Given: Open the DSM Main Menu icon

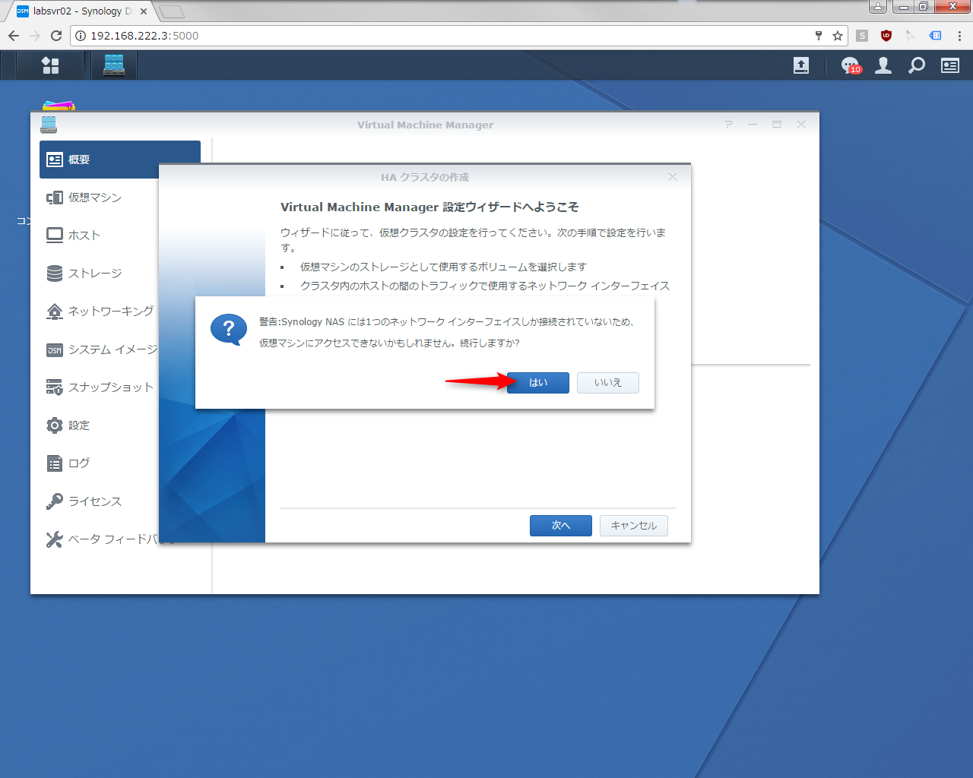Looking at the screenshot, I should point(50,65).
